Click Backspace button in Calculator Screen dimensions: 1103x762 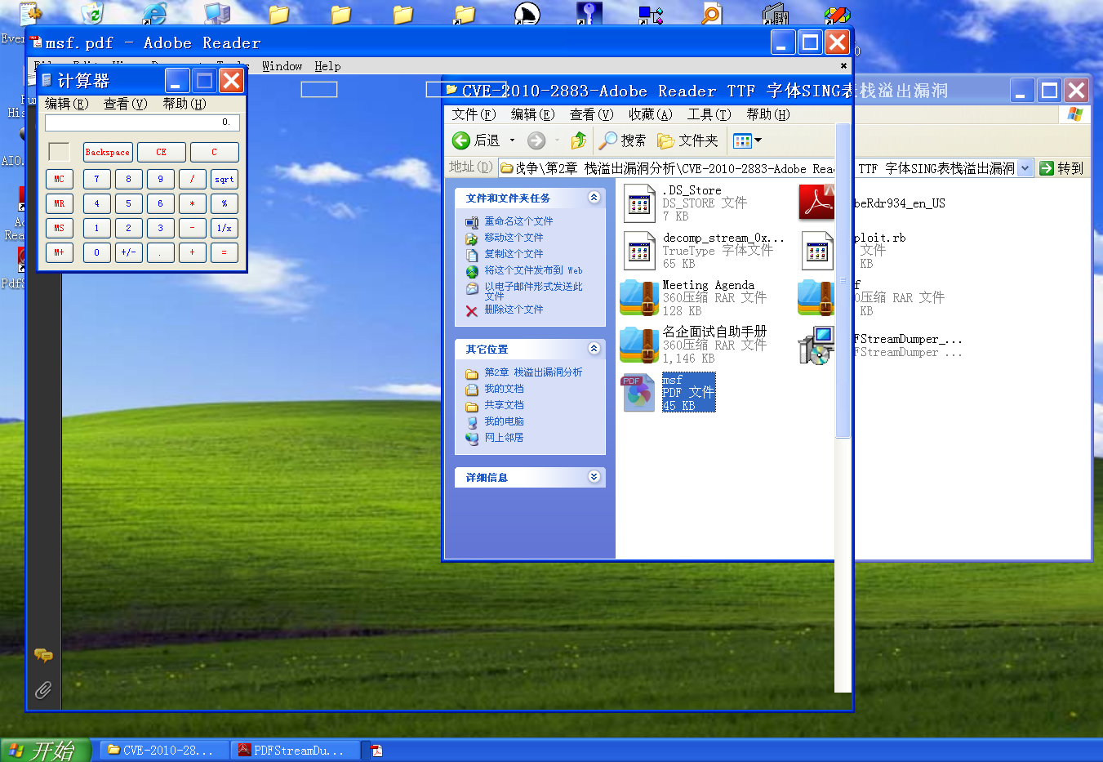[x=108, y=152]
